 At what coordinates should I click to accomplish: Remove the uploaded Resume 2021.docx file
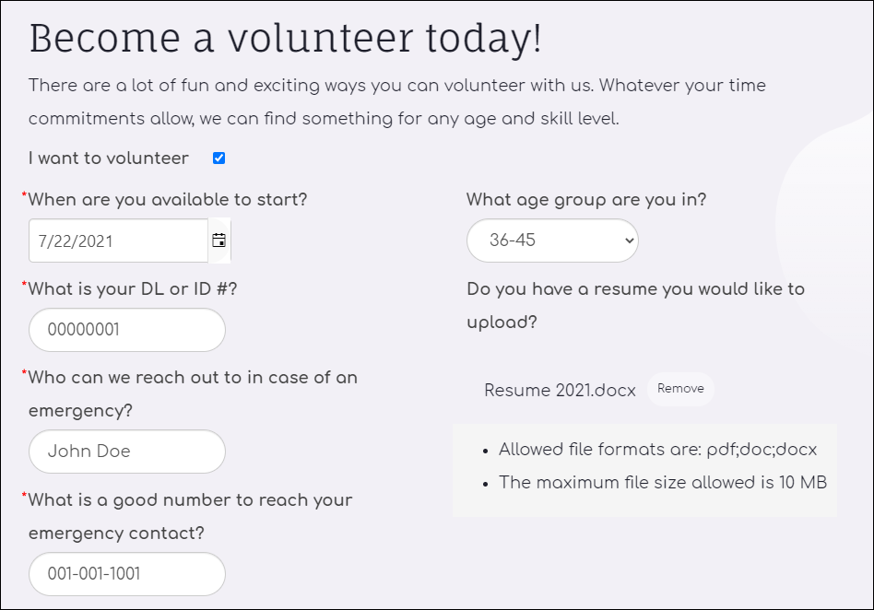click(x=680, y=389)
